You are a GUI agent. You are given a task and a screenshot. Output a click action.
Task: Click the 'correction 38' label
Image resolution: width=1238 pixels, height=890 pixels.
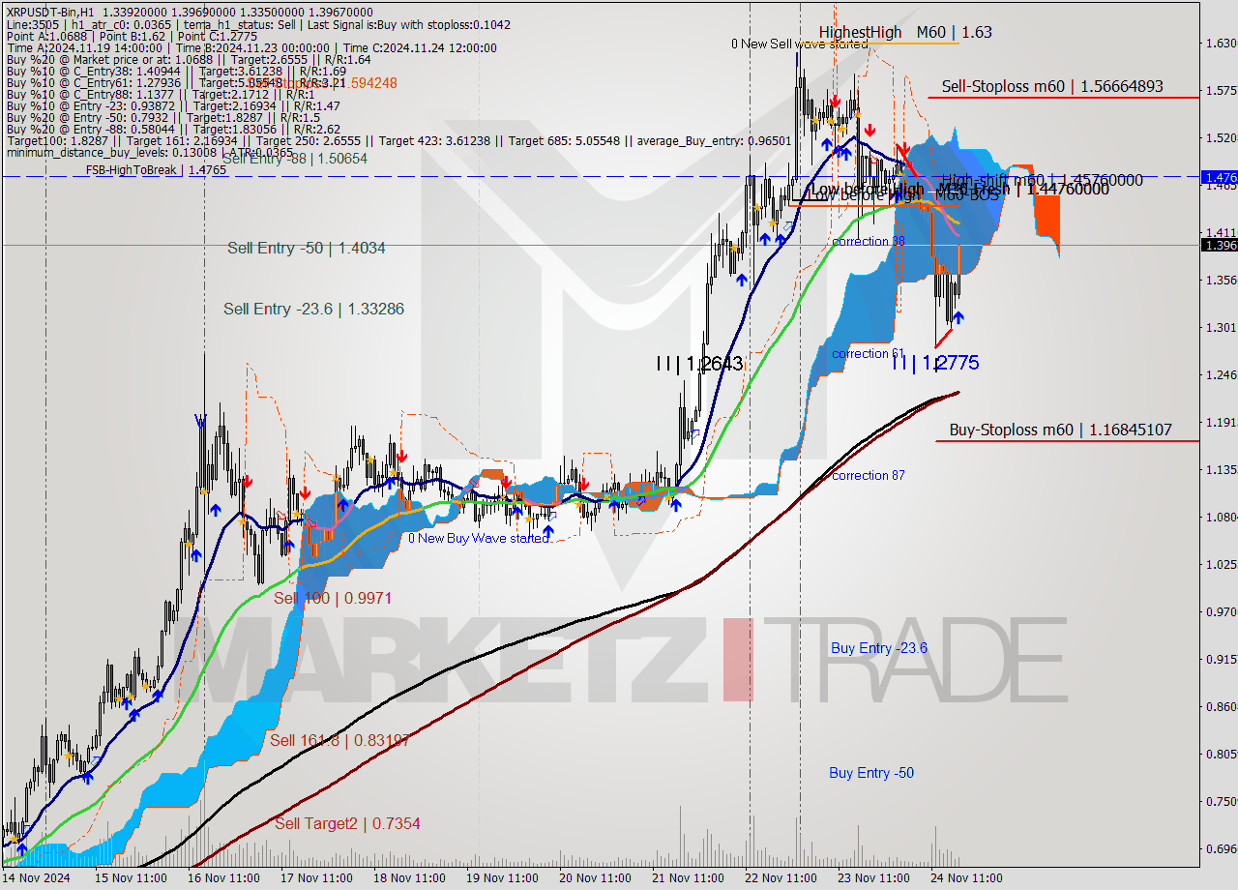pos(869,241)
